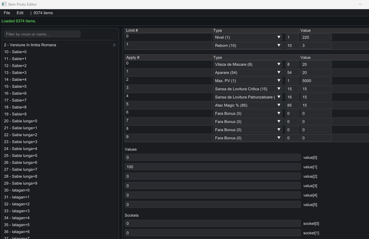Click the Reborn type number field showing 10

pyautogui.click(x=292, y=46)
